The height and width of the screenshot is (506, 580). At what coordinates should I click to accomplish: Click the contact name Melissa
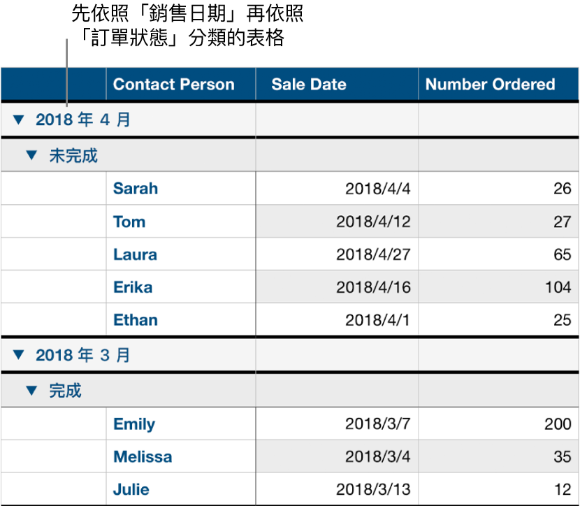(x=143, y=456)
